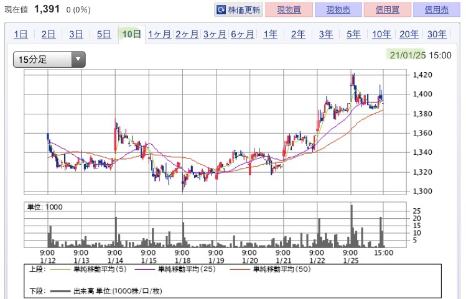The width and height of the screenshot is (466, 299).
Task: Click the 15分足 dropdown arrow
Action: [78, 60]
